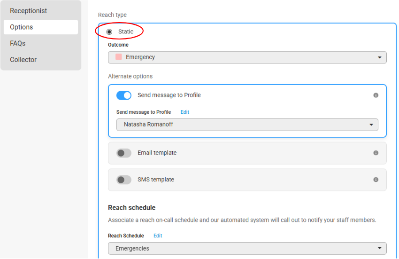This screenshot has width=399, height=259.
Task: Click the Alternate options label
Action: click(x=130, y=76)
